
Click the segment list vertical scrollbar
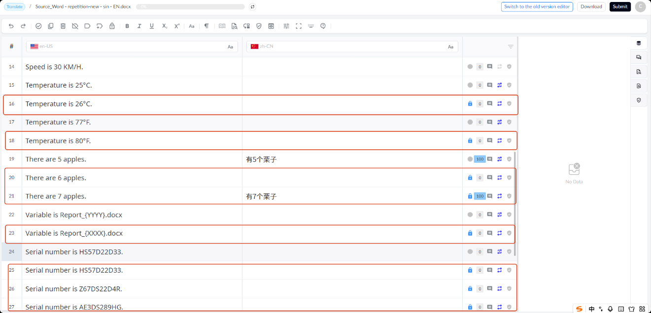[x=515, y=204]
